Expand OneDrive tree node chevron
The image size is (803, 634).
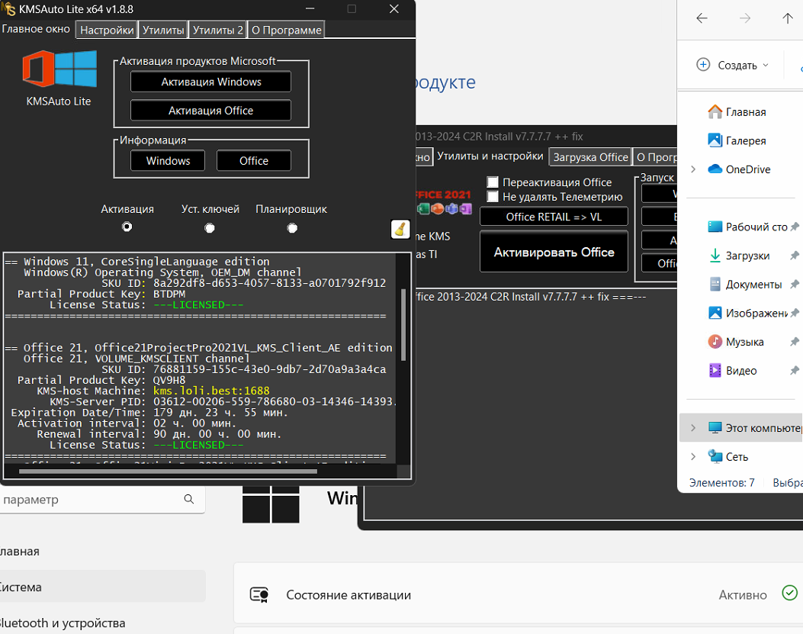693,169
